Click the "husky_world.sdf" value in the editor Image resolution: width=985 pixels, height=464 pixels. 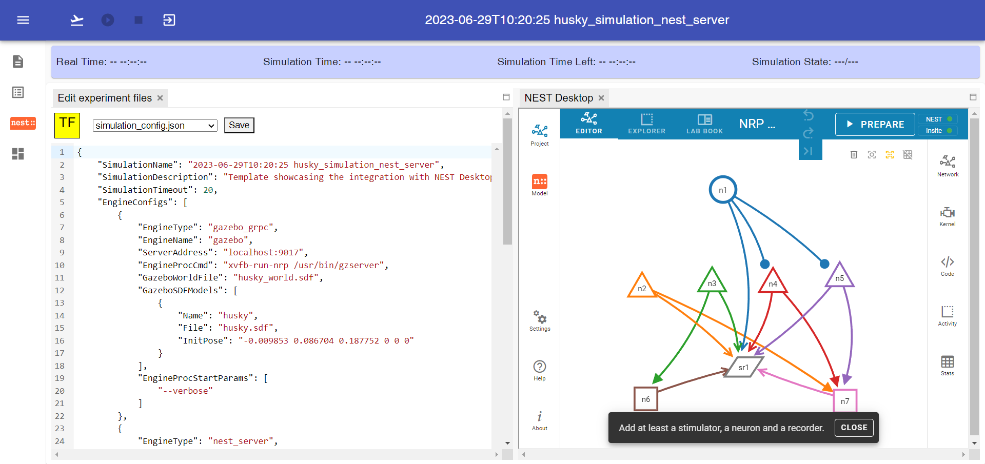(x=278, y=277)
